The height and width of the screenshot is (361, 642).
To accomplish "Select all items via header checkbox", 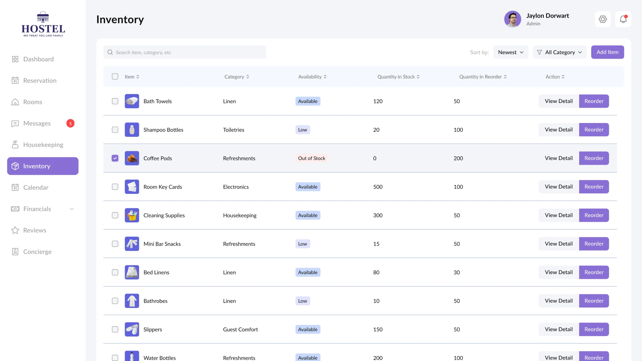I will pyautogui.click(x=115, y=76).
